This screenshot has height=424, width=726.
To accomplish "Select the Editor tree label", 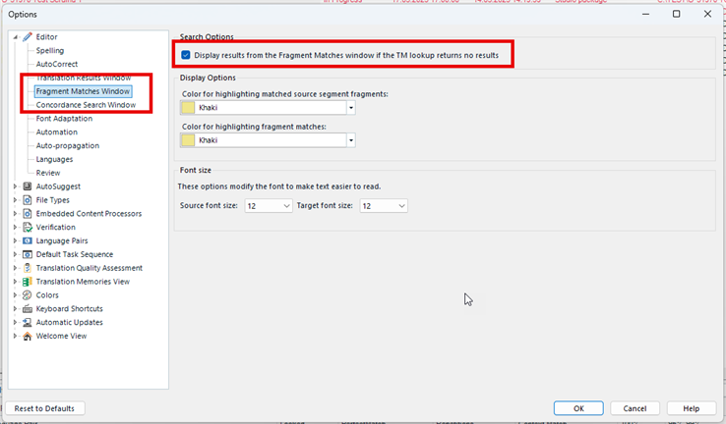I will coord(47,37).
